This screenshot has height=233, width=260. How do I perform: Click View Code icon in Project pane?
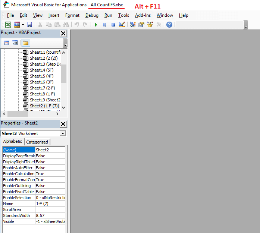click(6, 43)
